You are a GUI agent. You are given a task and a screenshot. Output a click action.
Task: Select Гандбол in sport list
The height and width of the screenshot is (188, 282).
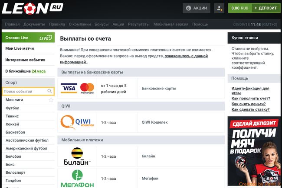(28, 181)
